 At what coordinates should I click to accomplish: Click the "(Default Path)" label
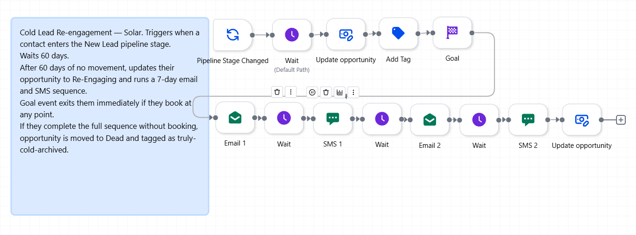(x=292, y=70)
